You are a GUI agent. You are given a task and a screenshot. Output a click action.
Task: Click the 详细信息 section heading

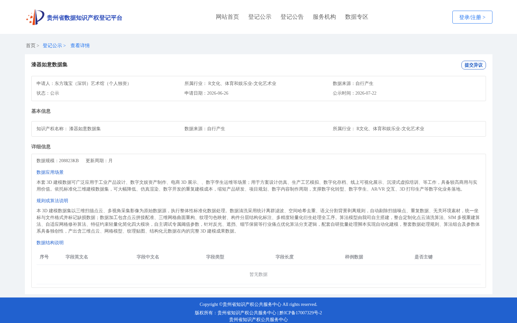[x=41, y=147]
